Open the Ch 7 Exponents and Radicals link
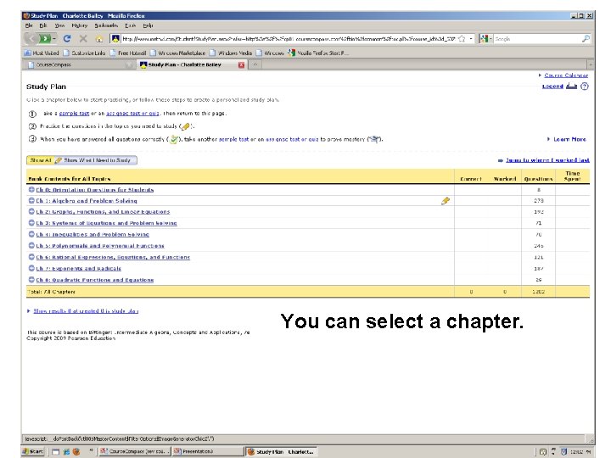611x458 pixels. pyautogui.click(x=78, y=268)
